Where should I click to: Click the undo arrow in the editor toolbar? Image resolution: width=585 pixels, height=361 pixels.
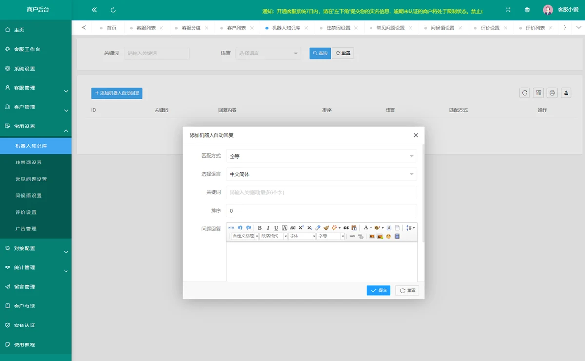tap(240, 228)
